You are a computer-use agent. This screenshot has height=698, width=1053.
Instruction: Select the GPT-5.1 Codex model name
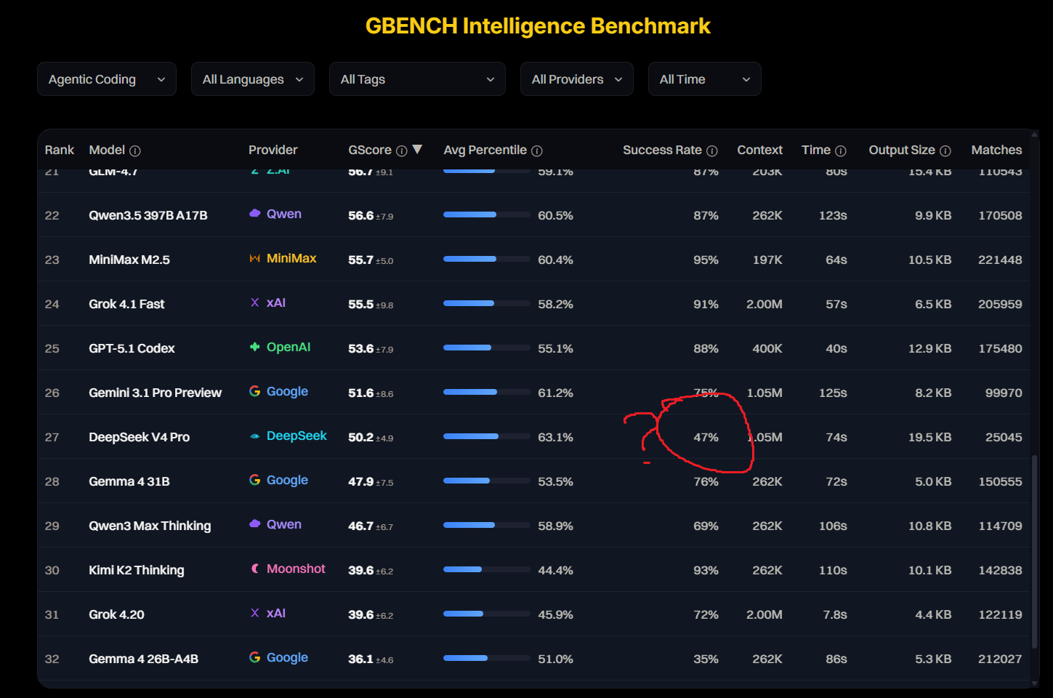tap(132, 348)
